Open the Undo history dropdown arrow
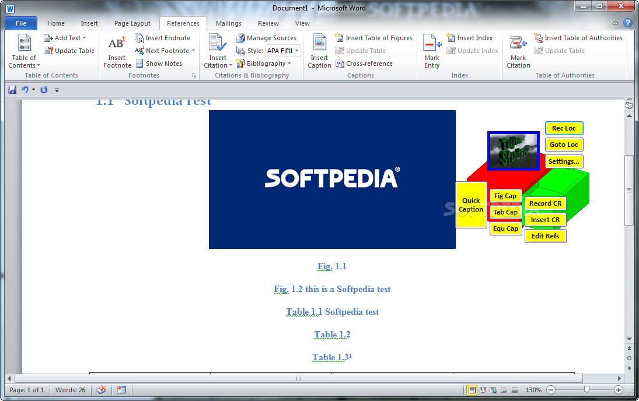 [33, 90]
